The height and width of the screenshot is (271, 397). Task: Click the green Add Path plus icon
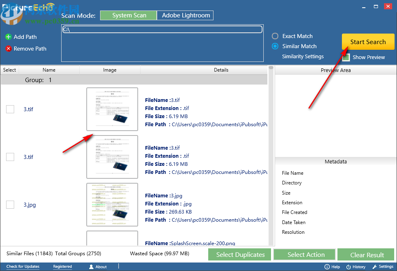pyautogui.click(x=9, y=37)
